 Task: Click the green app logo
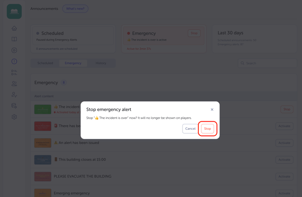[14, 12]
